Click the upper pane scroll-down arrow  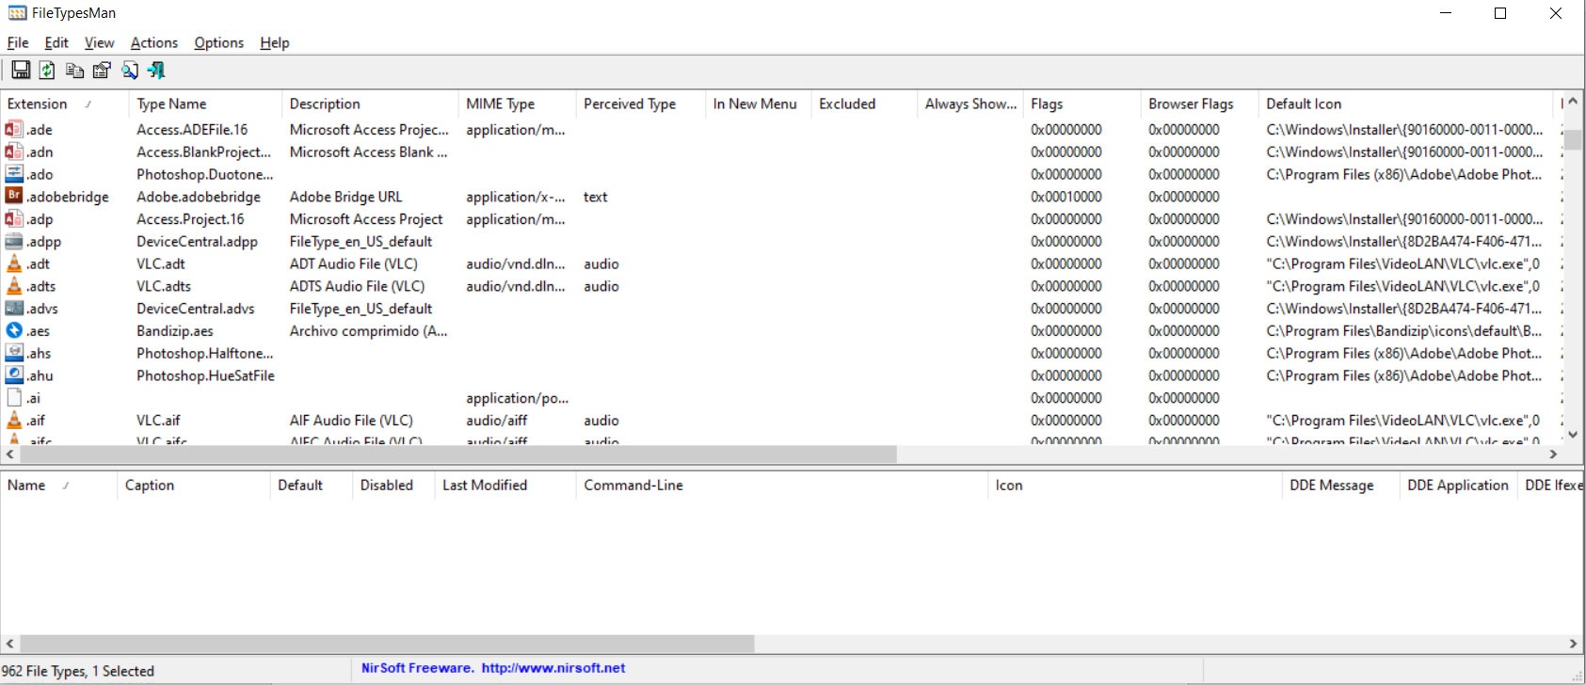(x=1573, y=435)
